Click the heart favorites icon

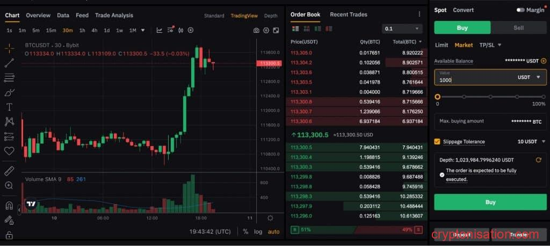pyautogui.click(x=9, y=151)
